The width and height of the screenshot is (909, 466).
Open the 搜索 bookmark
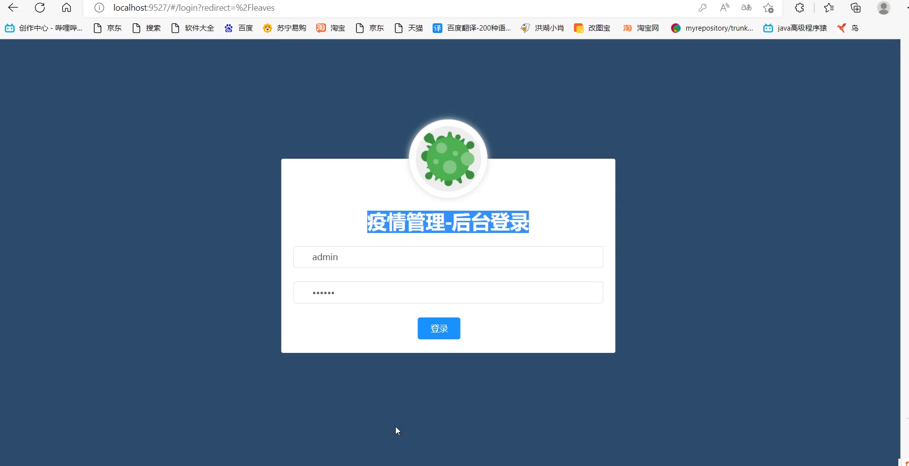point(147,28)
